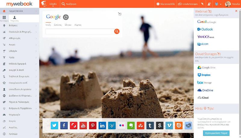
Task: Click the Εξατομικεύστε Τώρα button
Action: [x=216, y=133]
